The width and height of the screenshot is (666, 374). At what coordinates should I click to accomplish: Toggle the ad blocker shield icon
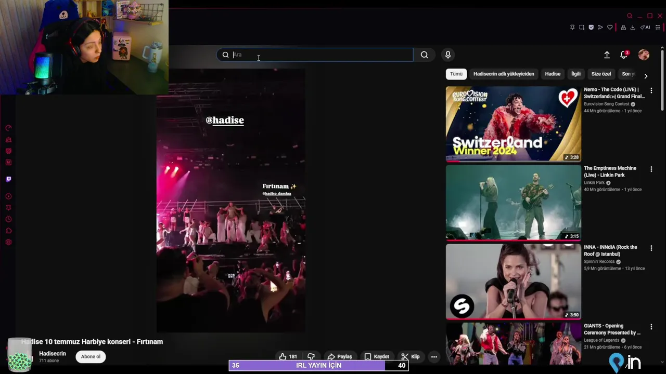pos(591,28)
